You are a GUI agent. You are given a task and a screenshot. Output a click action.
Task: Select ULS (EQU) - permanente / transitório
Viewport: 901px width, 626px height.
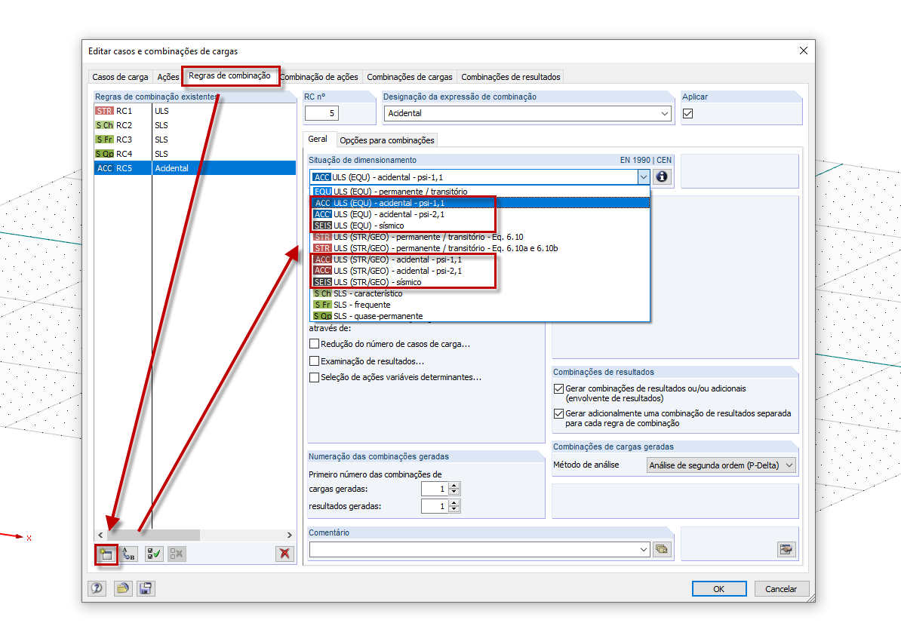pos(481,192)
